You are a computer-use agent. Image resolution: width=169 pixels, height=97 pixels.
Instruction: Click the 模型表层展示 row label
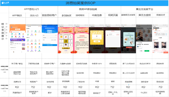pyautogui.click(x=3, y=31)
